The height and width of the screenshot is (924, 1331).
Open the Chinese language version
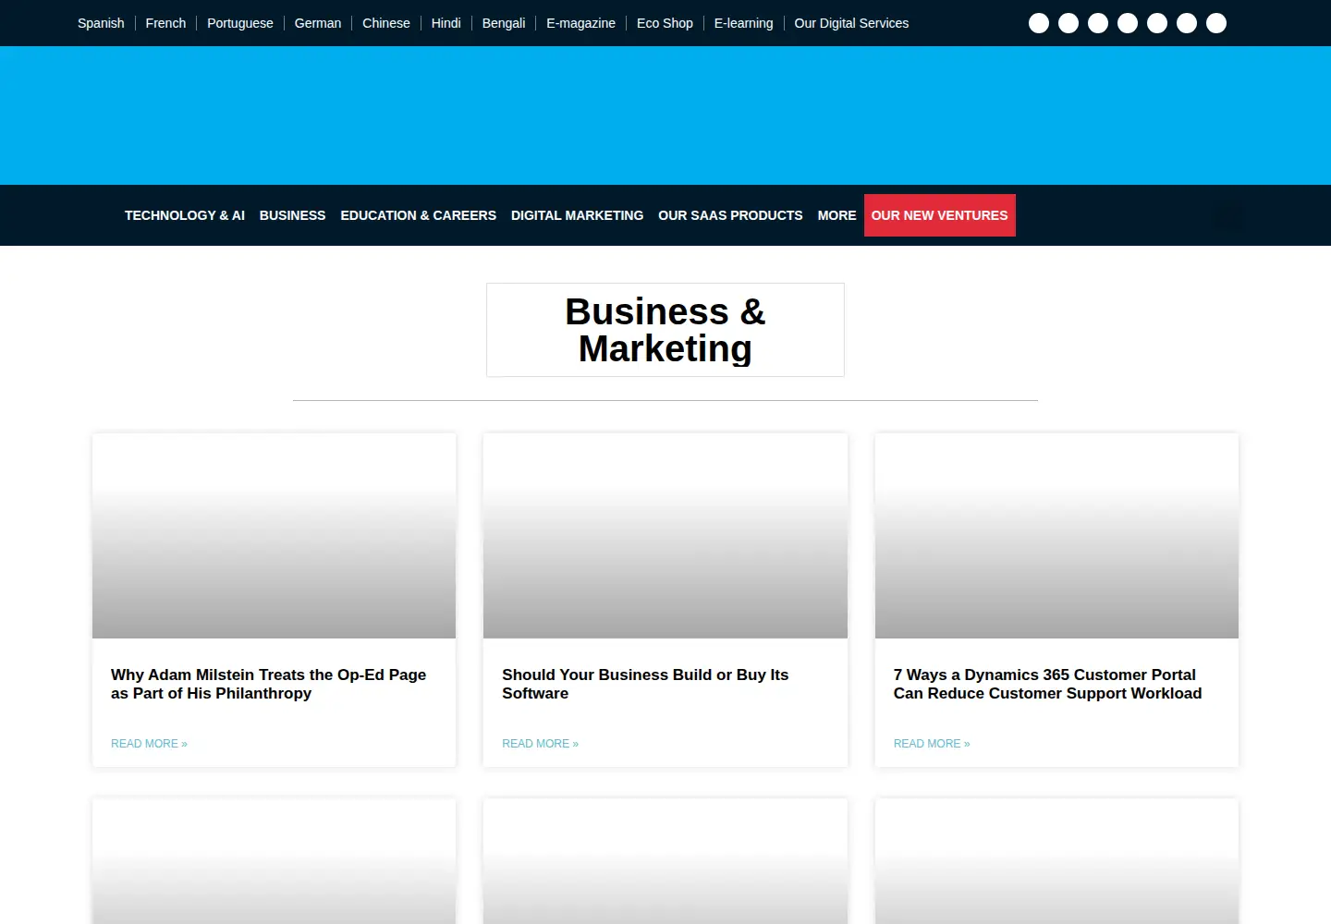tap(386, 23)
